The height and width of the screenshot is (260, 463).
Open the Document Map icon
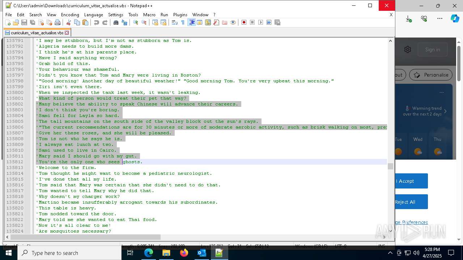tap(208, 22)
